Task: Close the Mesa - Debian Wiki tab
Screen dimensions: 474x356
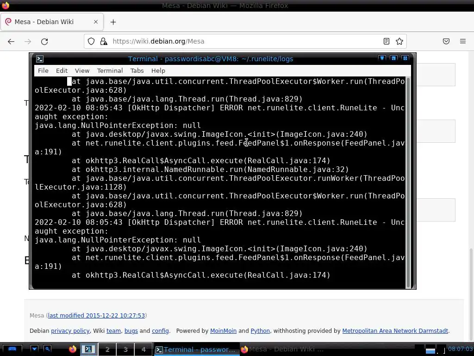Action: coord(96,22)
